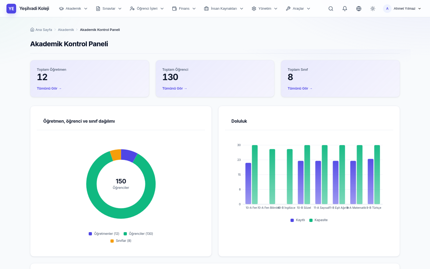Hide the Kayıtlı series via its legend label
430x269 pixels.
coord(300,220)
